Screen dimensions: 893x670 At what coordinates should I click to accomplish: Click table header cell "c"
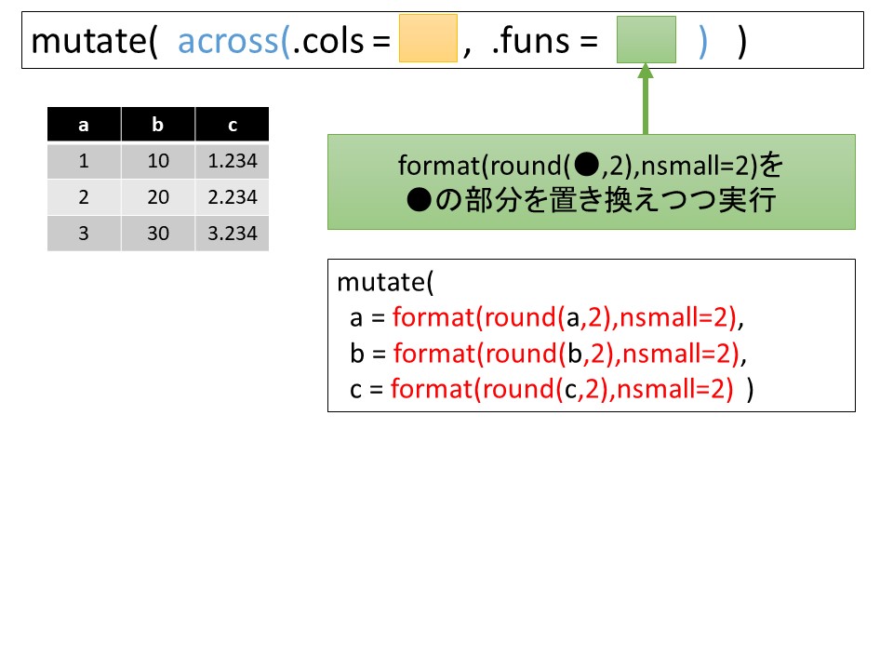tap(232, 125)
